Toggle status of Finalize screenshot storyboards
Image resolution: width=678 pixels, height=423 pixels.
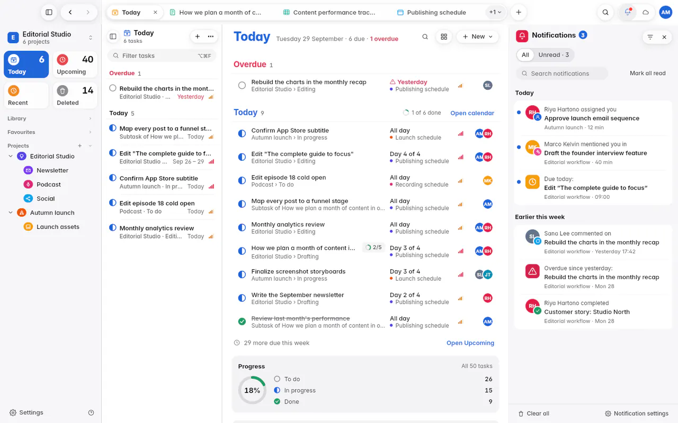coord(242,274)
